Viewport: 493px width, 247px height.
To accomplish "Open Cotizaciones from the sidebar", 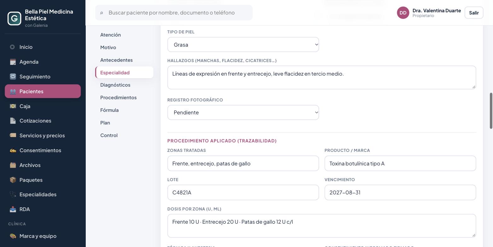I will (x=43, y=121).
